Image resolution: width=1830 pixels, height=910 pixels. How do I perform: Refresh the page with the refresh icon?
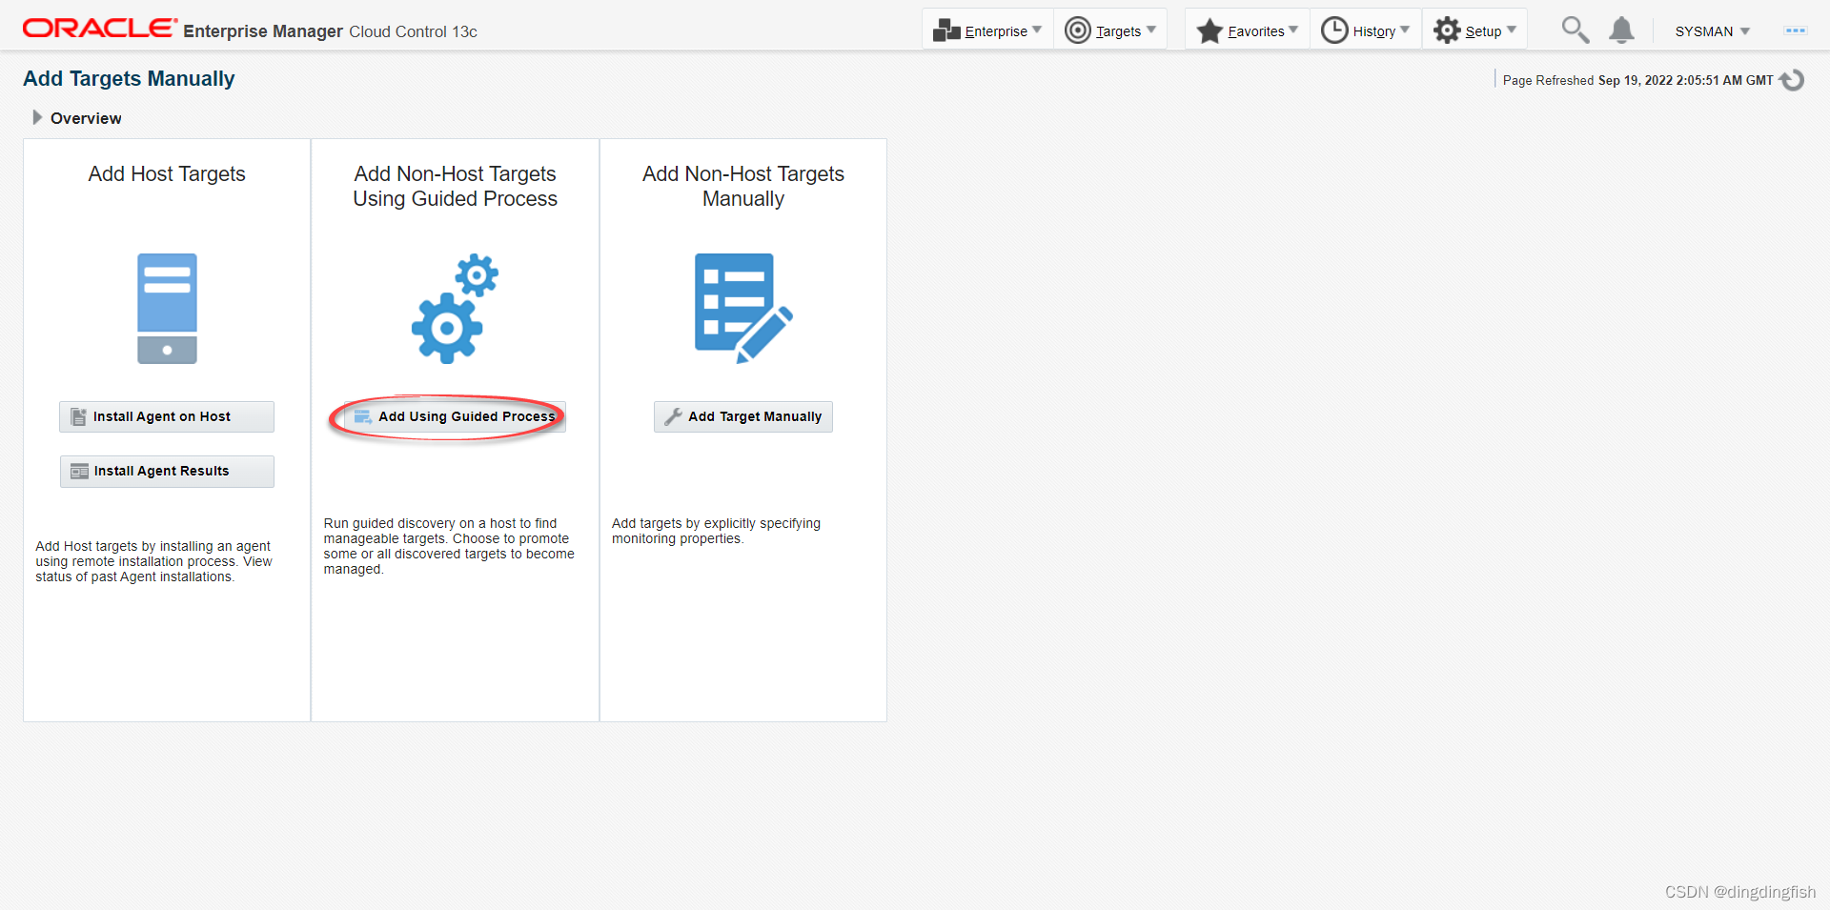[1793, 80]
